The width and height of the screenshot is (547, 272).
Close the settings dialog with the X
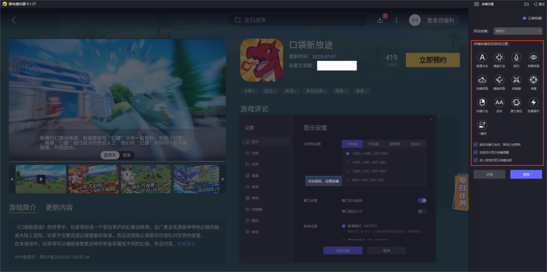pos(431,119)
